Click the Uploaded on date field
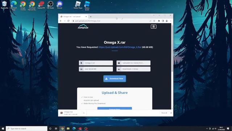This screenshot has width=232, height=131. pyautogui.click(x=133, y=63)
